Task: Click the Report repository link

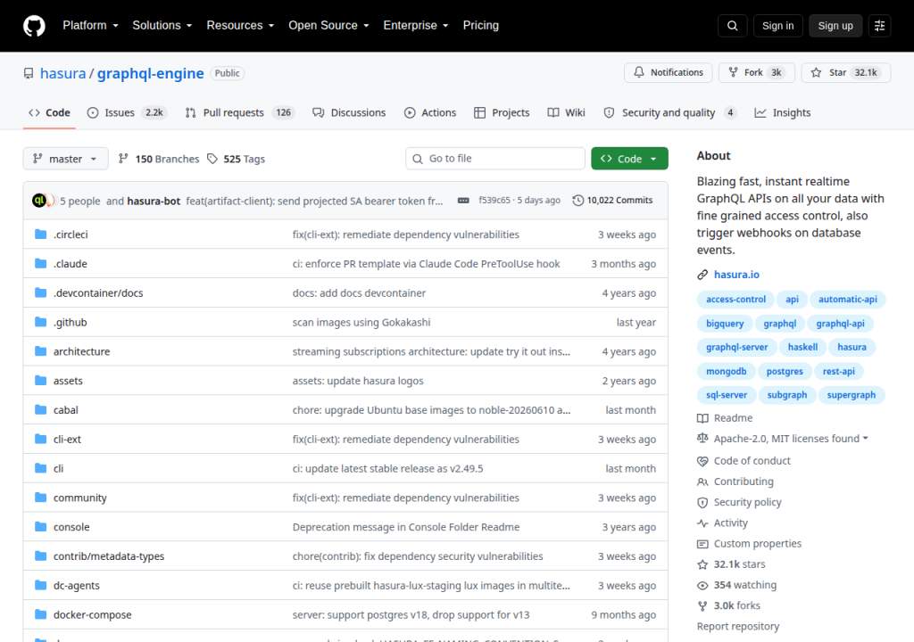Action: point(738,626)
